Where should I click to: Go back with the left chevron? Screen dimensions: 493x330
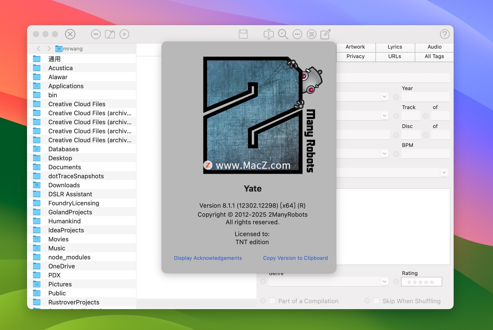[39, 49]
